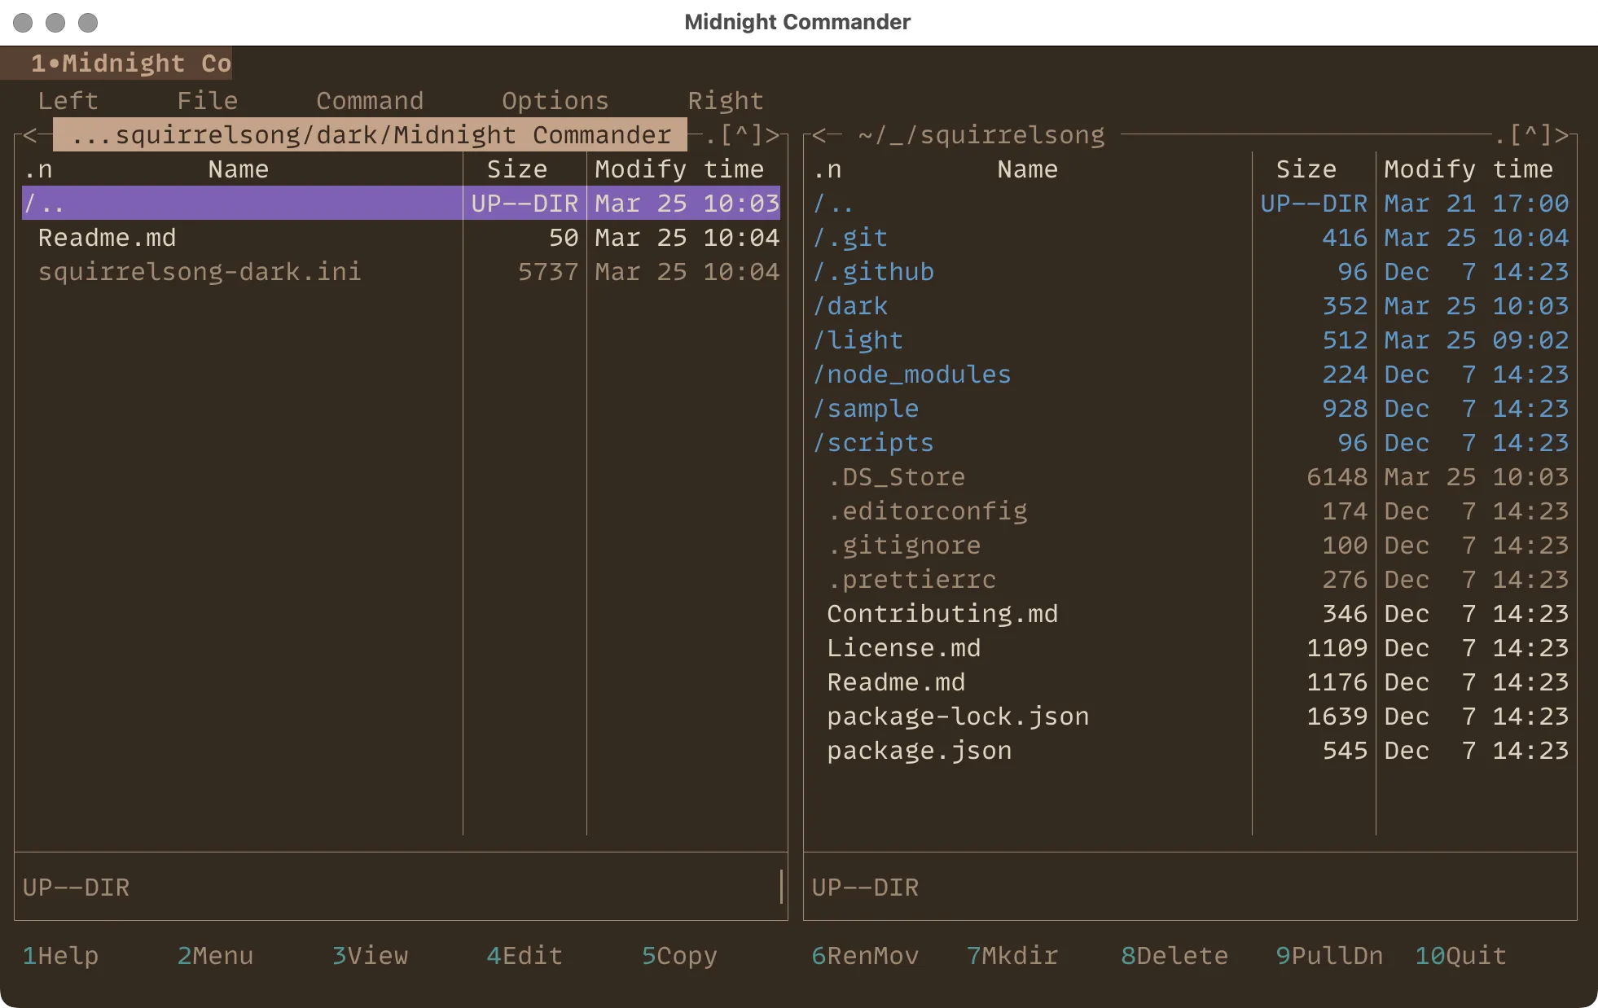Image resolution: width=1598 pixels, height=1008 pixels.
Task: Open the /light directory in right panel
Action: point(858,340)
